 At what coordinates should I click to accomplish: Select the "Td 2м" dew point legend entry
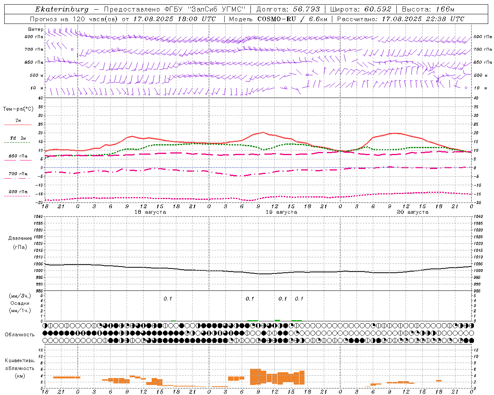click(x=18, y=138)
